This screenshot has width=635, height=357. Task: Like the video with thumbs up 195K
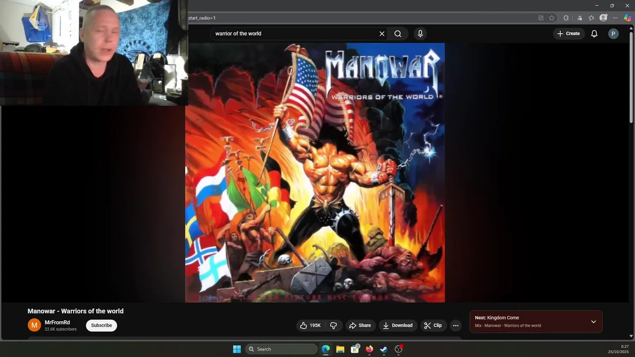311,325
